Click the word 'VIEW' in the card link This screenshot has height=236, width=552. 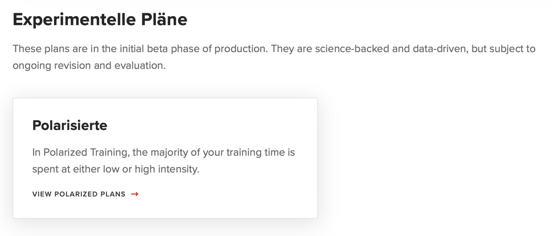coord(42,194)
